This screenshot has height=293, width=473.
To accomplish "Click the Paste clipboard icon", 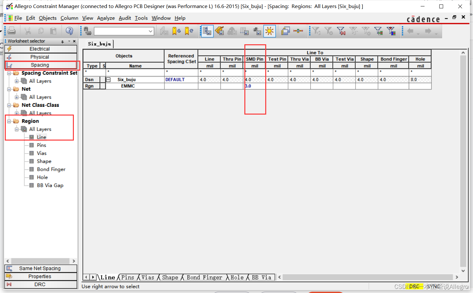I will tap(53, 31).
